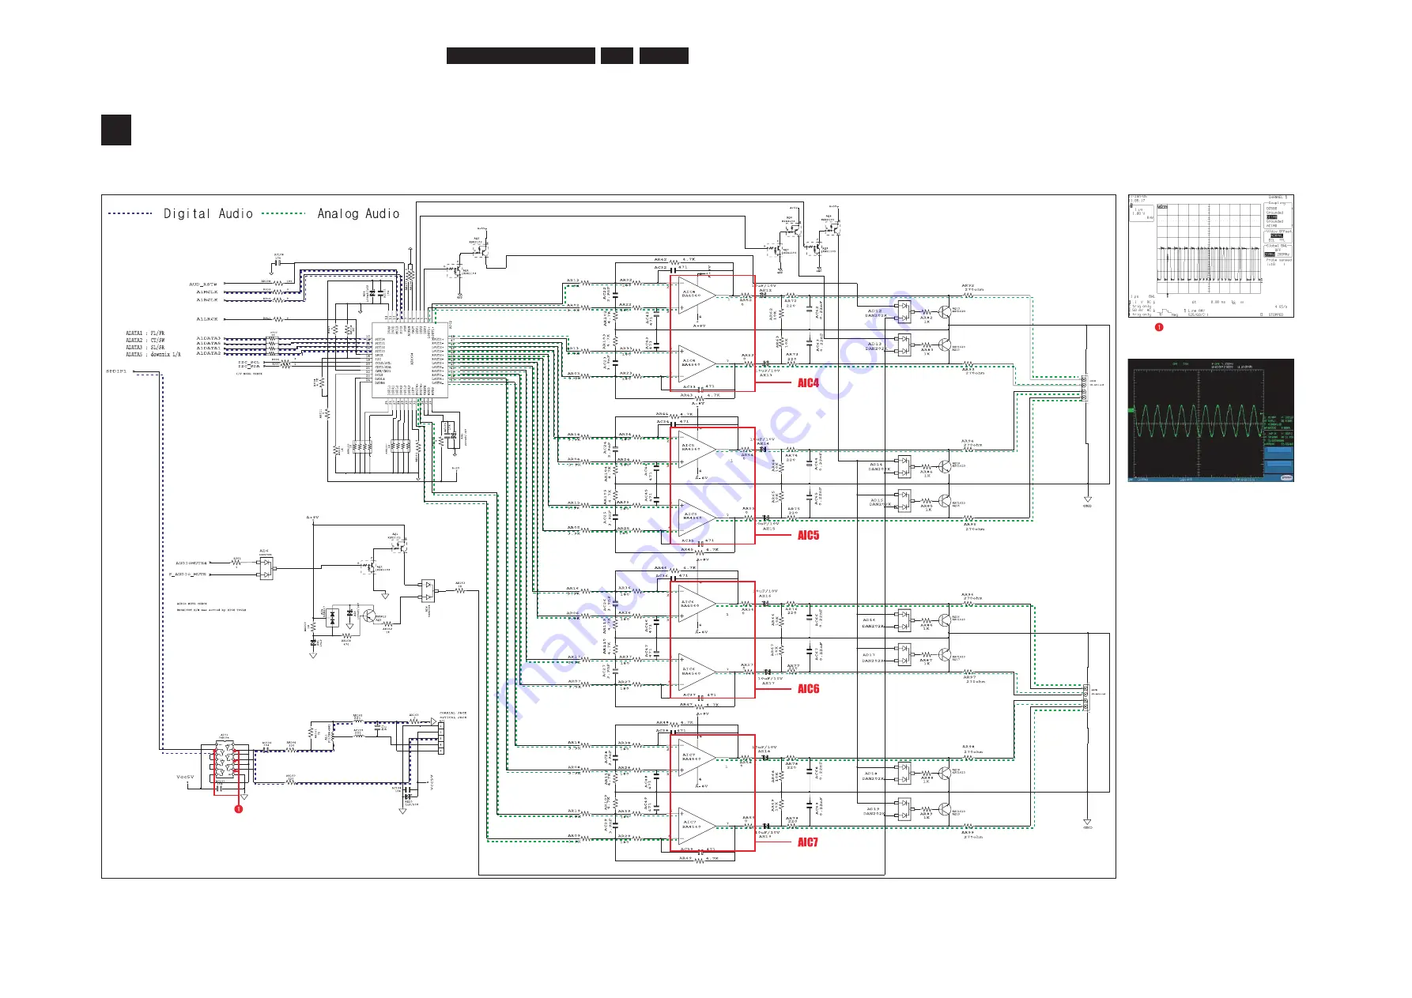Click the SPDIF1 input label
Image resolution: width=1412 pixels, height=998 pixels.
click(x=116, y=371)
